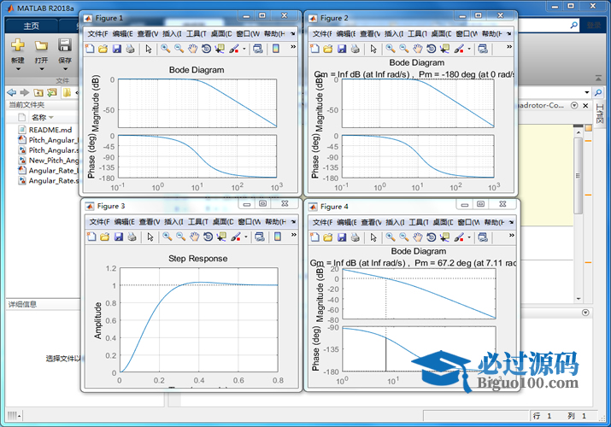611x427 pixels.
Task: Open Brush color dropdown arrow in Figure 1
Action: click(x=245, y=50)
